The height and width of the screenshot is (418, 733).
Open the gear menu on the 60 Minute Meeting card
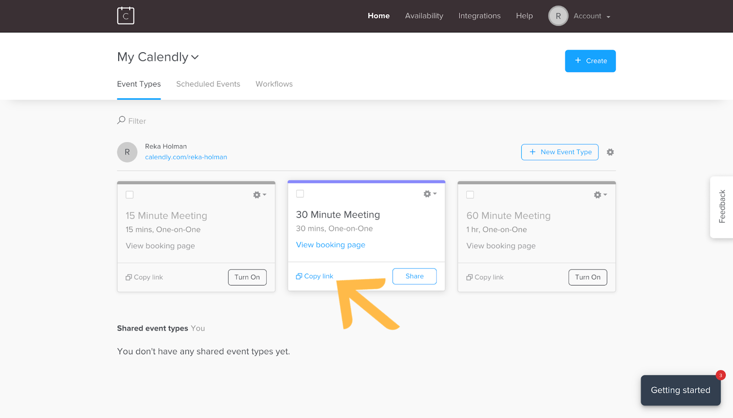[x=598, y=194]
